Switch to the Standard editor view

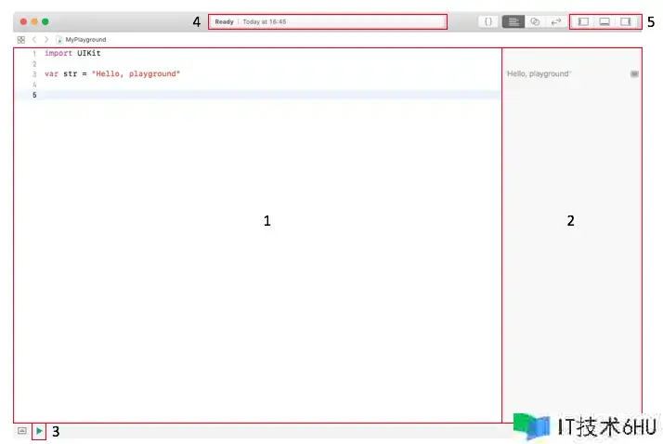point(513,21)
